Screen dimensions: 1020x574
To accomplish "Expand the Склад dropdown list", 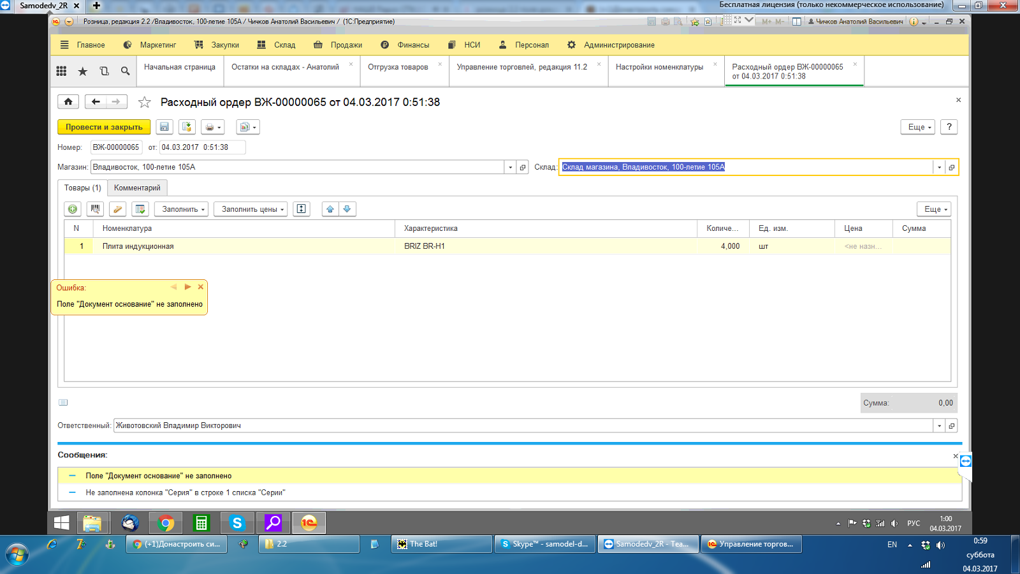I will tap(939, 167).
